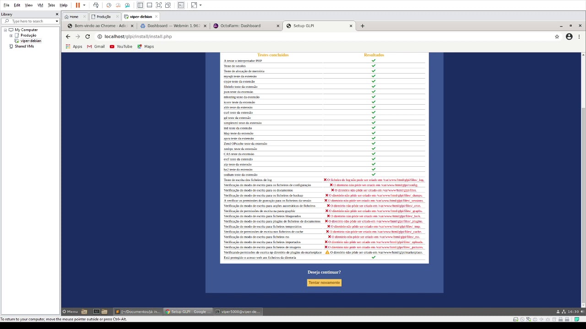
Task: Close the Library panel
Action: coord(57,14)
